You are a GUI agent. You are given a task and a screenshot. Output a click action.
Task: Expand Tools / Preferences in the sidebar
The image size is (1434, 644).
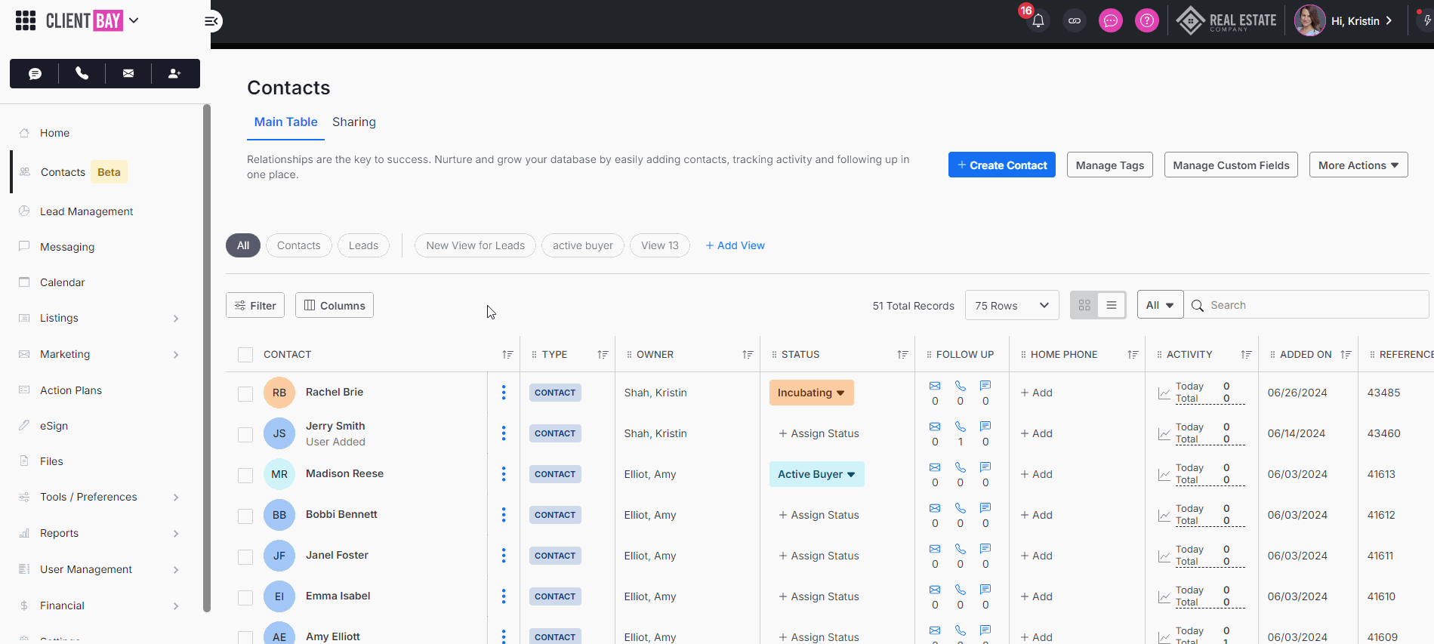tap(175, 498)
